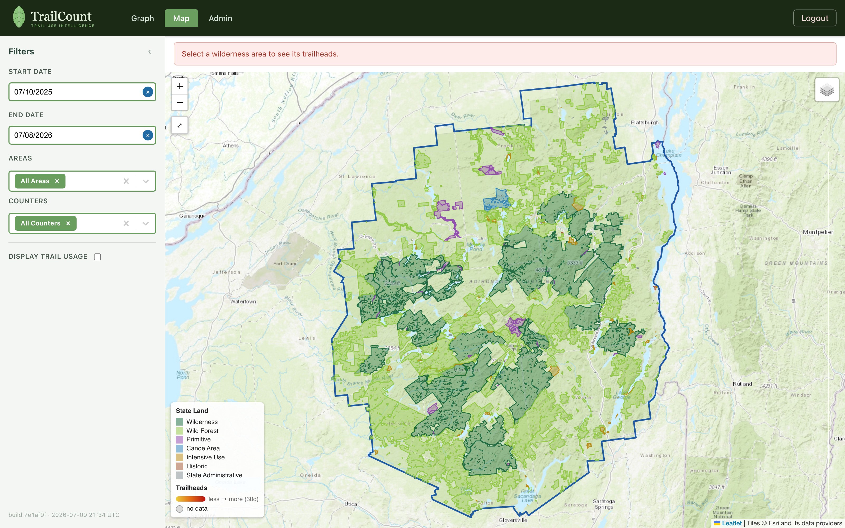
Task: Click the Primitive legend swatch
Action: (180, 440)
